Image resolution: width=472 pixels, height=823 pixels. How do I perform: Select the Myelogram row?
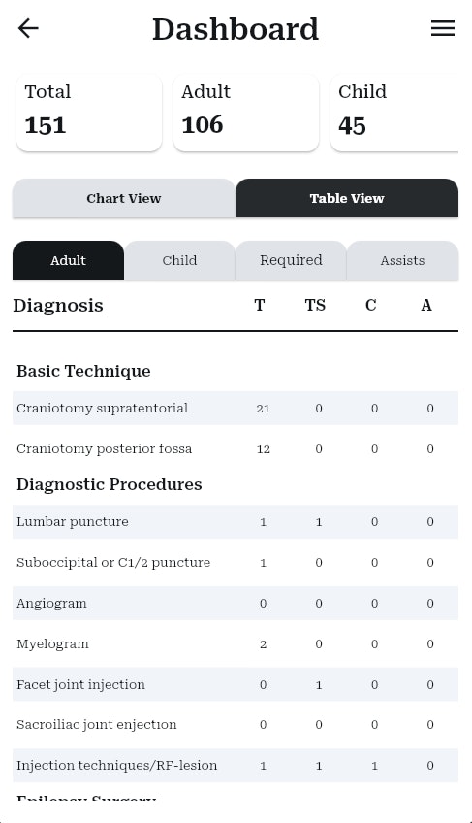tap(236, 644)
